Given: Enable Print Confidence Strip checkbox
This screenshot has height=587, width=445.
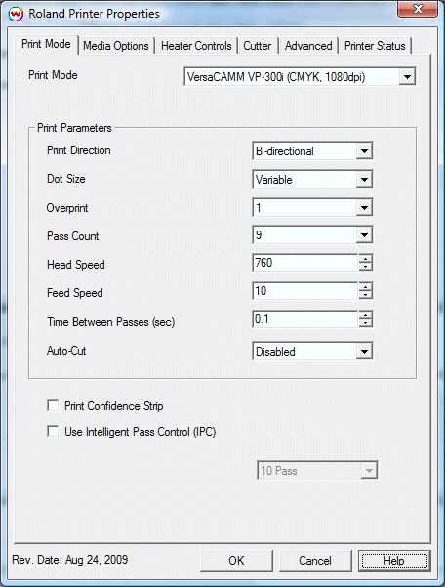Looking at the screenshot, I should click(x=53, y=405).
